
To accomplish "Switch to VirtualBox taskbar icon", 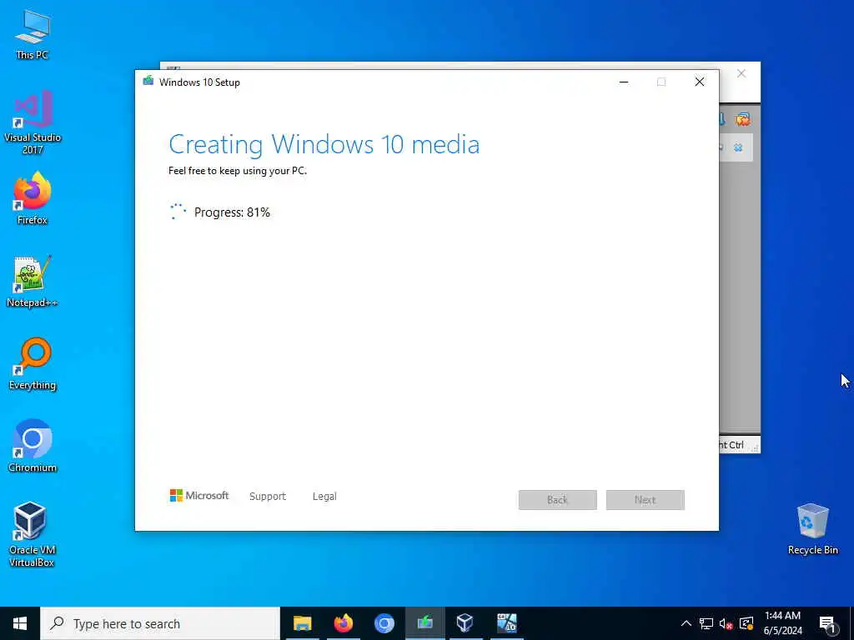I will coord(465,623).
